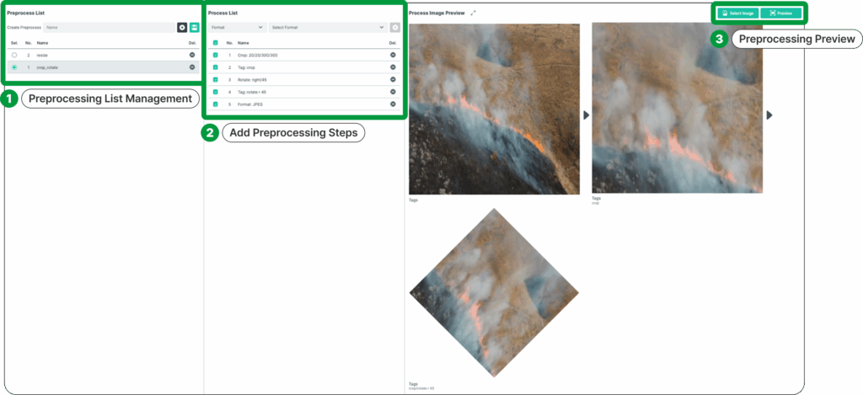The image size is (863, 395).
Task: Open the Select Format dropdown
Action: coord(327,27)
